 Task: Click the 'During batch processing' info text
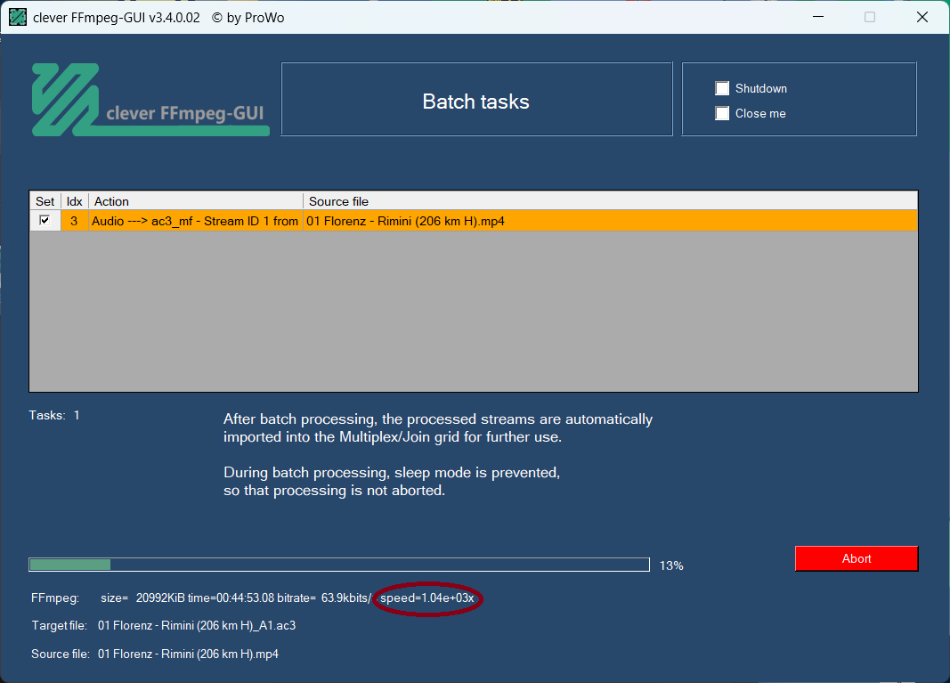[392, 481]
